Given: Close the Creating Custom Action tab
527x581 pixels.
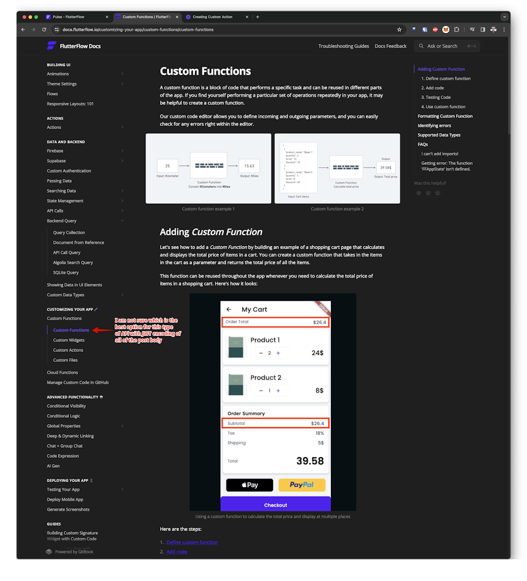Looking at the screenshot, I should coord(247,17).
